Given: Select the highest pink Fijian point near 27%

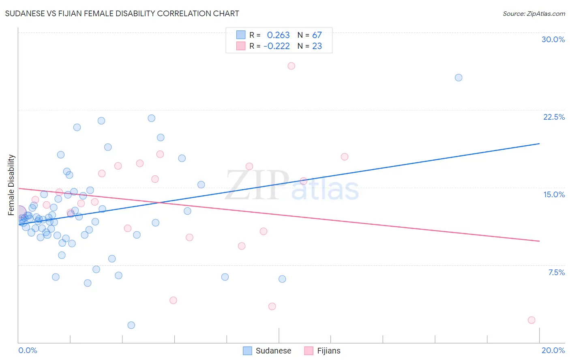Looking at the screenshot, I should tap(291, 66).
